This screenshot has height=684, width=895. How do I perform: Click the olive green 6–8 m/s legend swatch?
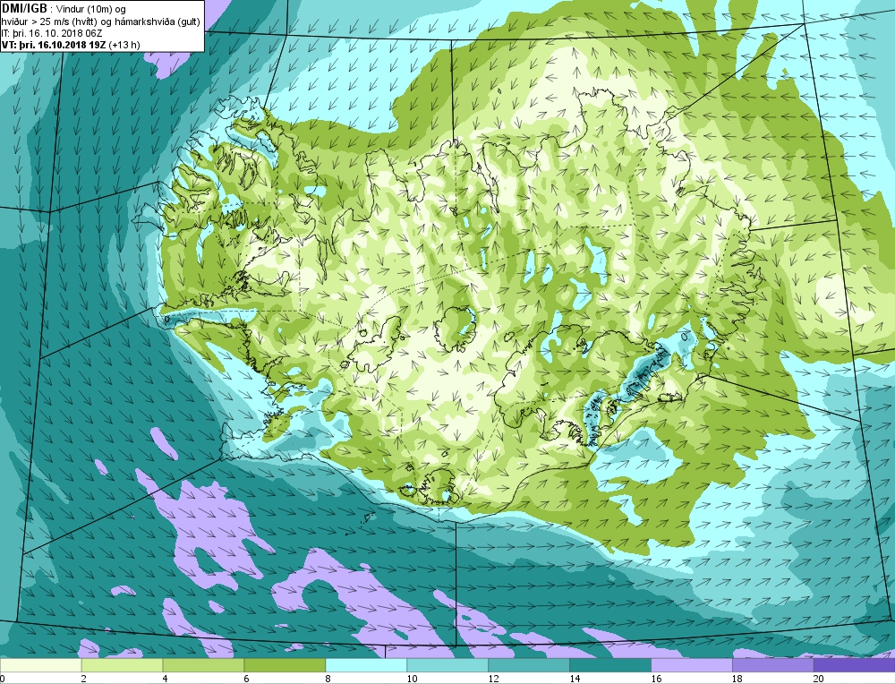click(x=285, y=665)
